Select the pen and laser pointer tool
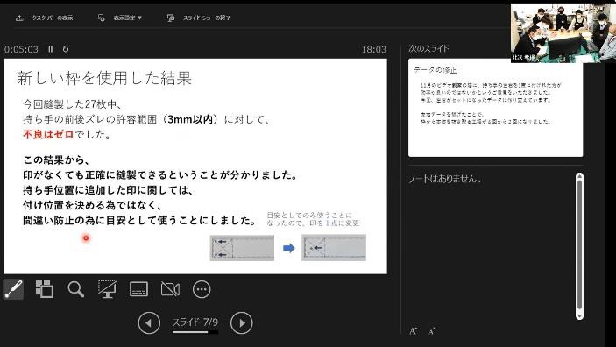The width and height of the screenshot is (616, 347). 14,290
